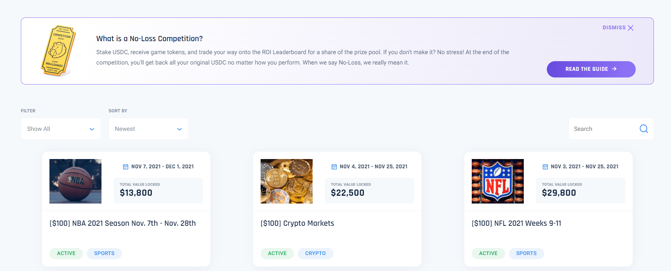Open the NFL logo thumbnail

pos(498,181)
